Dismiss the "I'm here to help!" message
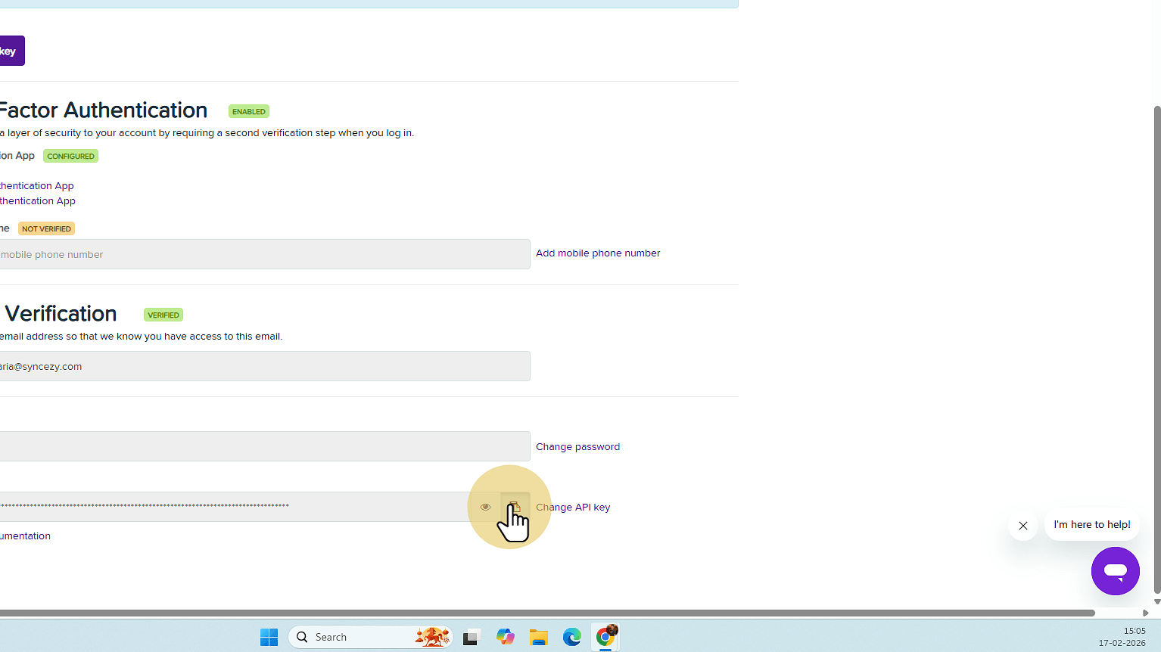 pos(1022,526)
